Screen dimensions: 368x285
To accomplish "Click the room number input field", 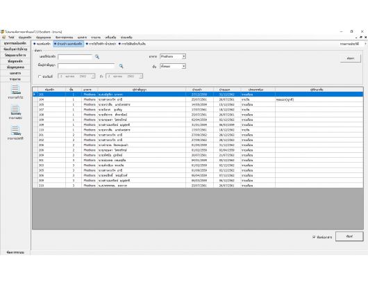I will (x=76, y=57).
